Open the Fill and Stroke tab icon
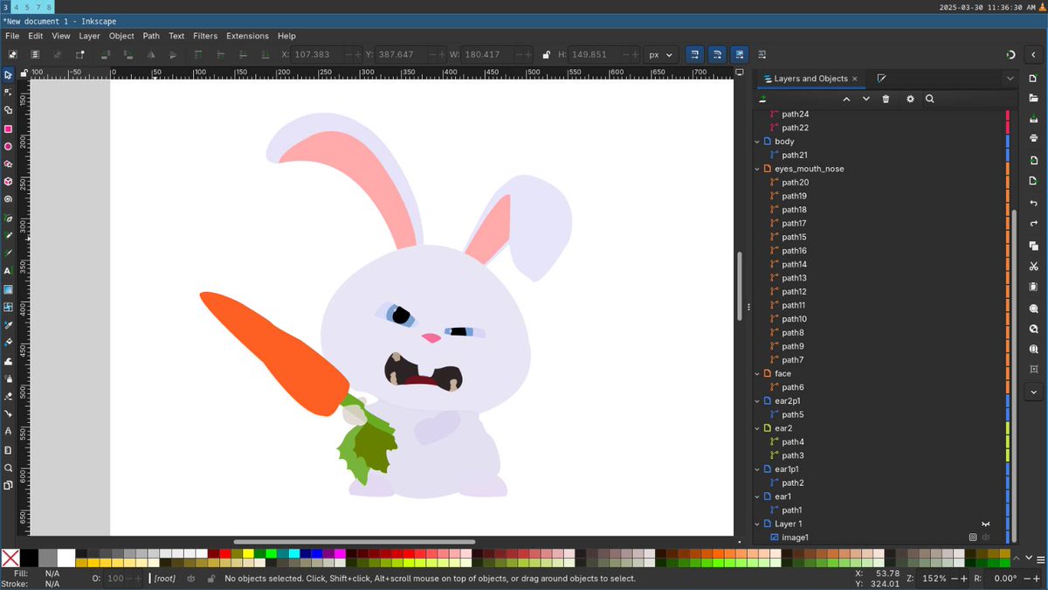The image size is (1048, 590). [x=881, y=79]
